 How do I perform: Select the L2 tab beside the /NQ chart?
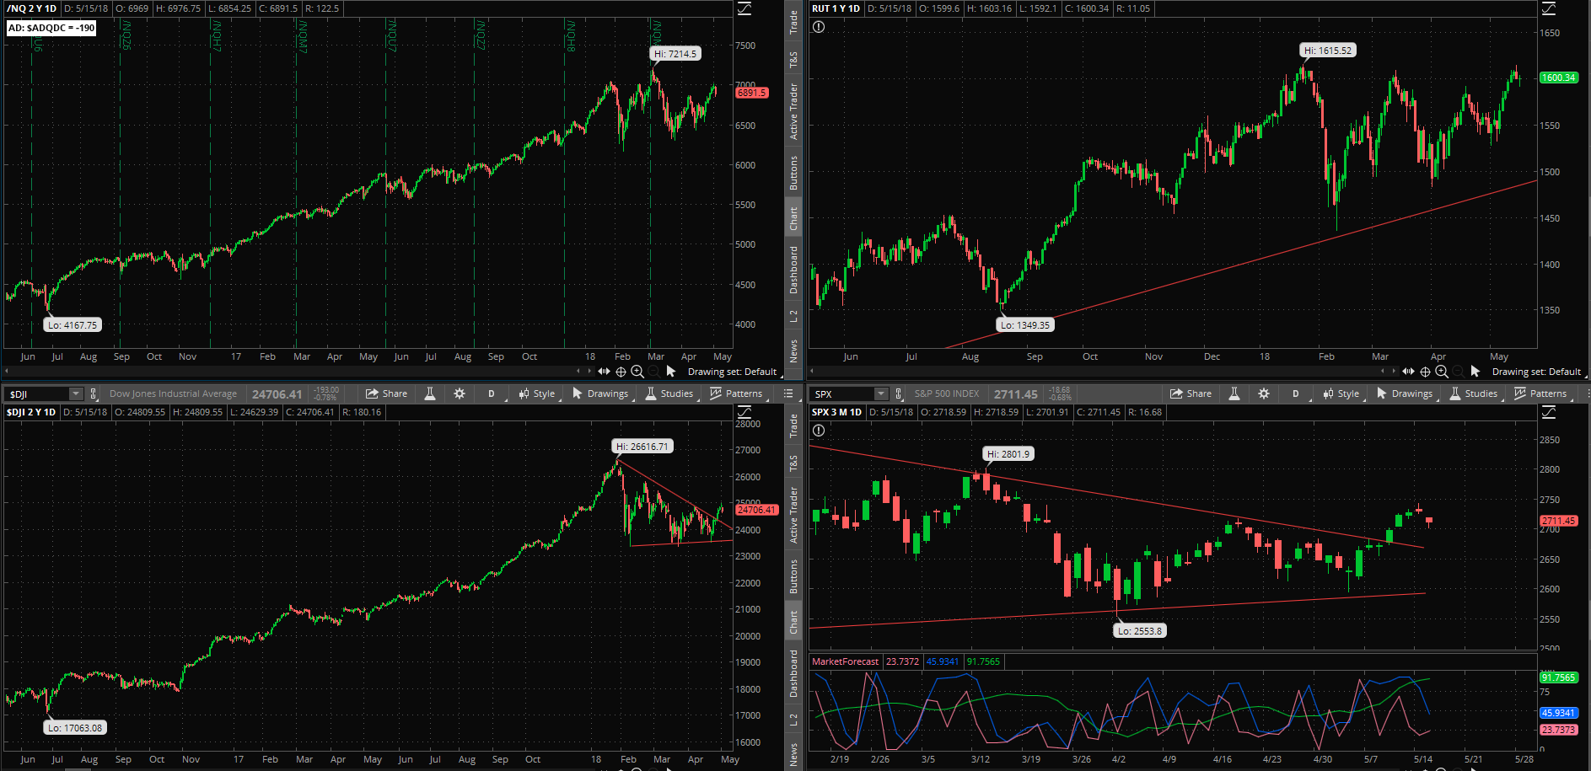click(793, 316)
